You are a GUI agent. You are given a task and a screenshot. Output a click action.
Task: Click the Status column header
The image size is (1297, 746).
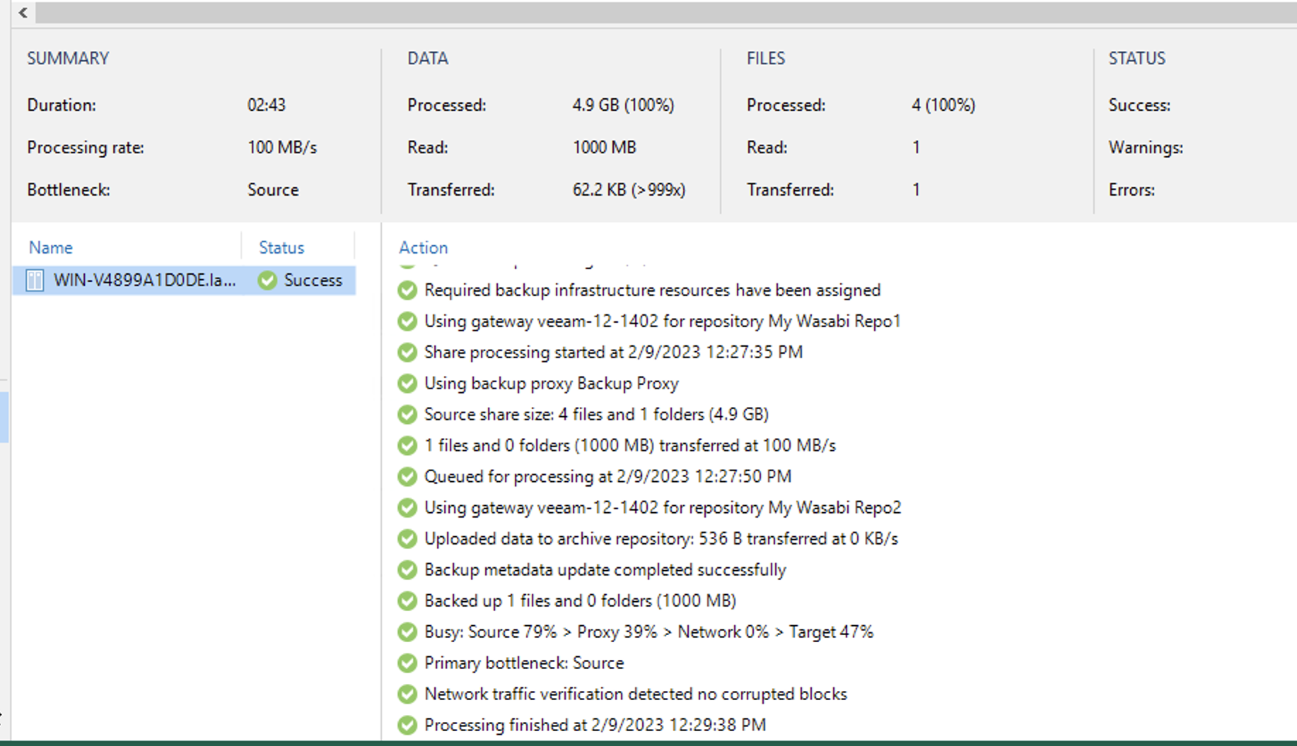pyautogui.click(x=281, y=247)
